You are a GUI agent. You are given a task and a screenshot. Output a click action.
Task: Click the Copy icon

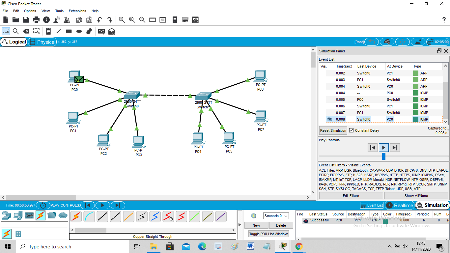pyautogui.click(x=79, y=20)
